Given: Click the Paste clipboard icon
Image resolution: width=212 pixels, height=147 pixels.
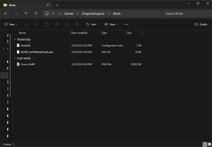Looking at the screenshot, I should pos(47,24).
